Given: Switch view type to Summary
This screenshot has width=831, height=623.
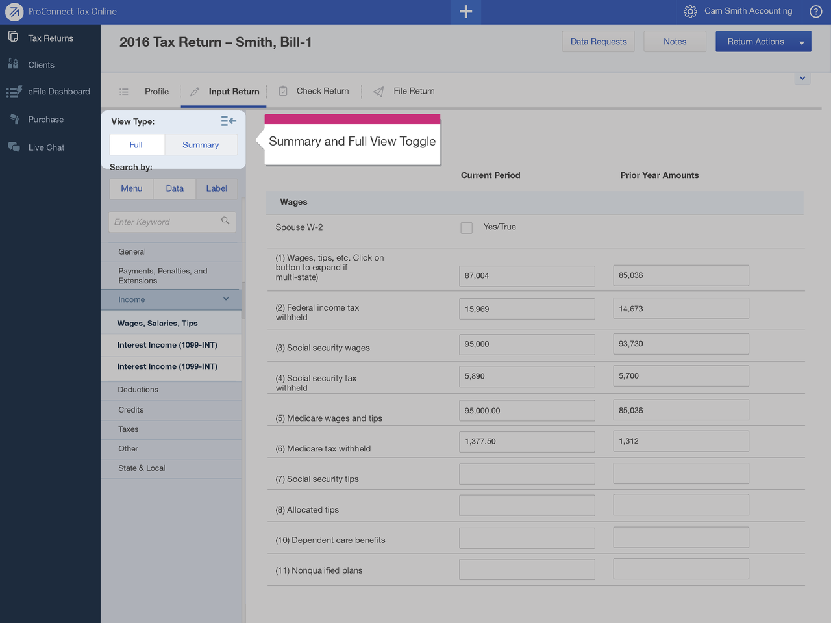Looking at the screenshot, I should coord(201,145).
